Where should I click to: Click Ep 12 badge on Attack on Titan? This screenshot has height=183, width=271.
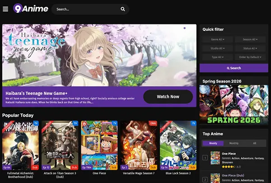47,168
